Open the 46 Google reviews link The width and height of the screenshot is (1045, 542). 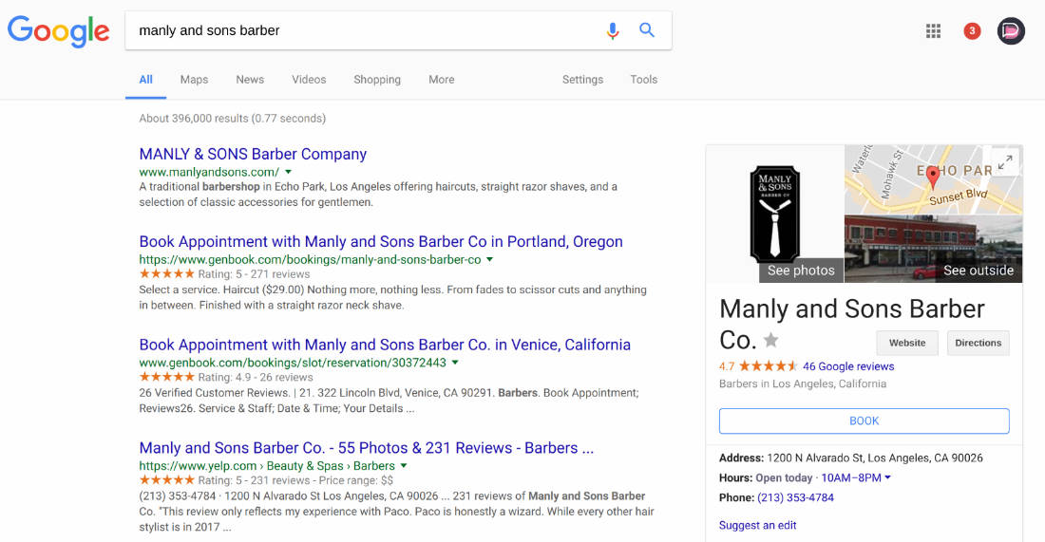point(848,366)
